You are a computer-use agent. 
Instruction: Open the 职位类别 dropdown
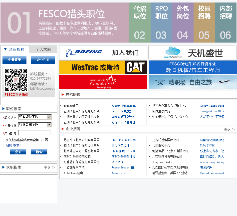[35, 117]
